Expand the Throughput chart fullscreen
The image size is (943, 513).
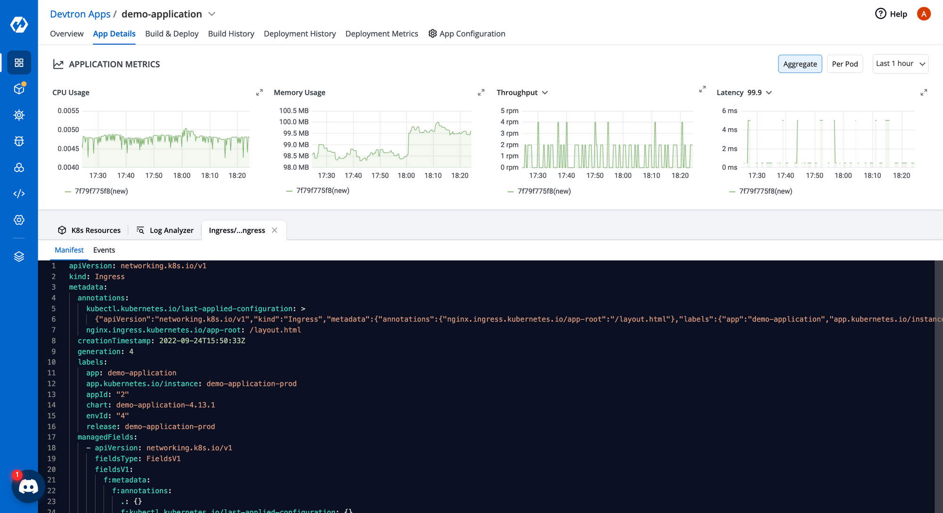[x=702, y=89]
